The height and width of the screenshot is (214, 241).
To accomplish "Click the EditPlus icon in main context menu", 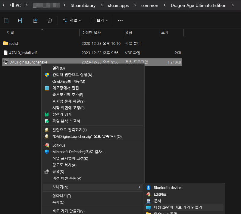I will (47, 145).
